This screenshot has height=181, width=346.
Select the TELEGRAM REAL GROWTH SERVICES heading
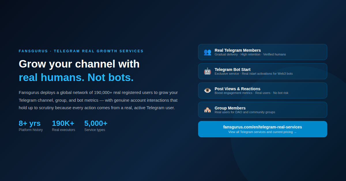coord(99,51)
